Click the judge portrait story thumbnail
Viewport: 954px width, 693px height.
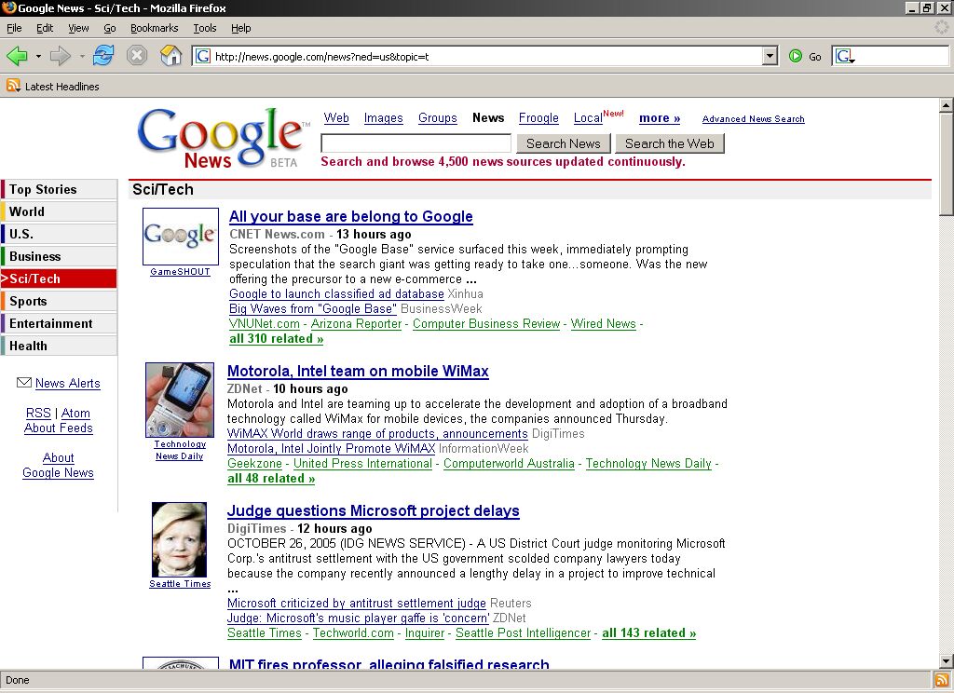pyautogui.click(x=180, y=539)
